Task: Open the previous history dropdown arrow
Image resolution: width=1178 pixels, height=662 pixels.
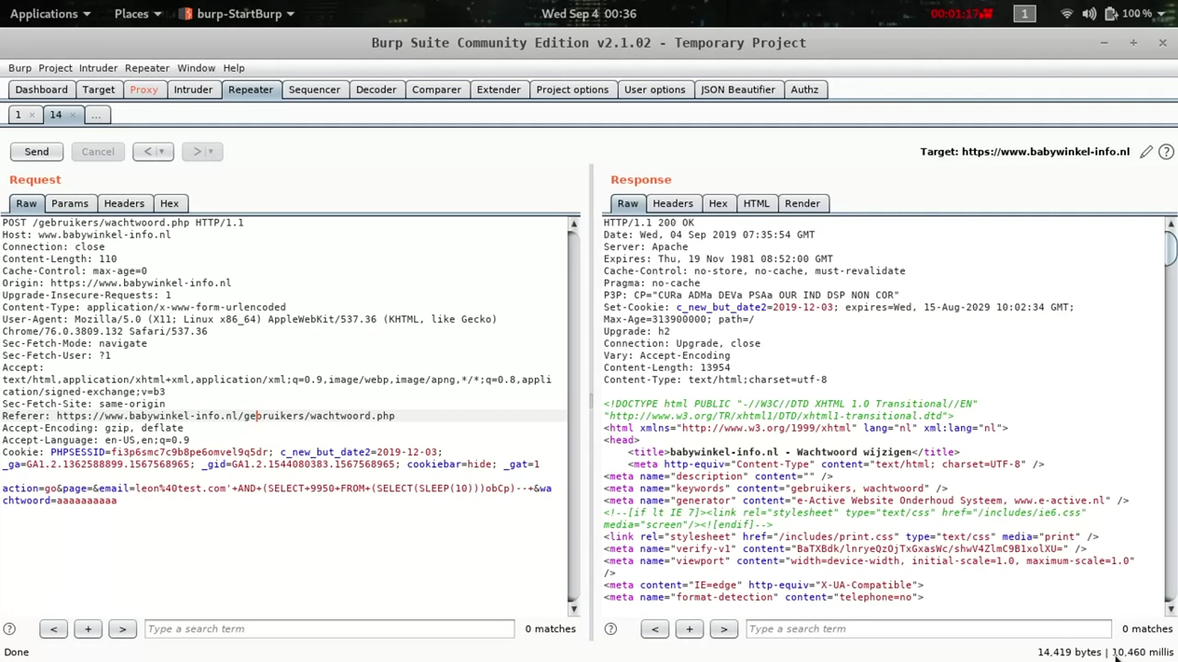Action: [x=161, y=152]
